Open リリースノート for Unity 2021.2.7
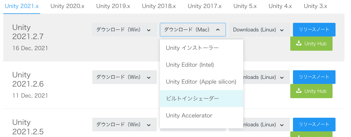 314,30
